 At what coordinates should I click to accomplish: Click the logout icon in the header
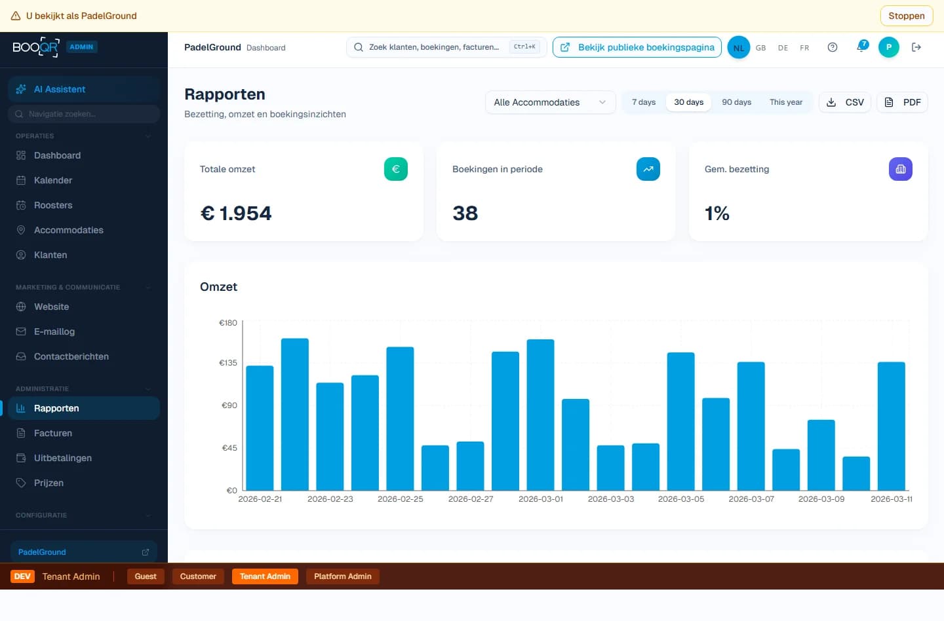click(x=916, y=47)
